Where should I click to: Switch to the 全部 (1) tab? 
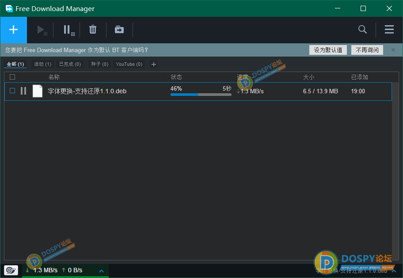[15, 64]
